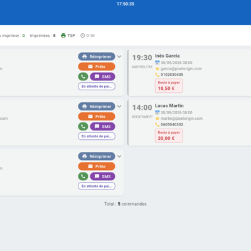This screenshot has width=251, height=251.
Task: Click envelope icon beside garcia@pixelorigin.com
Action: click(158, 68)
